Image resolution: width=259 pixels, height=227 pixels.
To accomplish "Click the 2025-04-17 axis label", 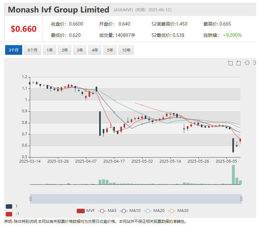I will [114, 161].
